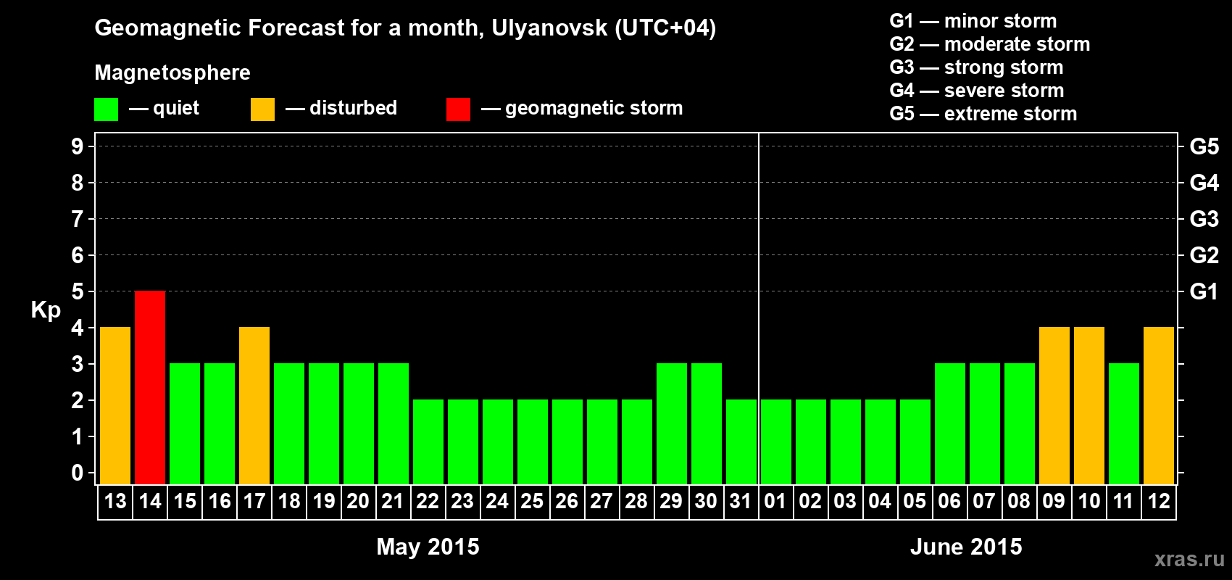Click date label 01 on the axis
This screenshot has width=1232, height=580.
[775, 502]
